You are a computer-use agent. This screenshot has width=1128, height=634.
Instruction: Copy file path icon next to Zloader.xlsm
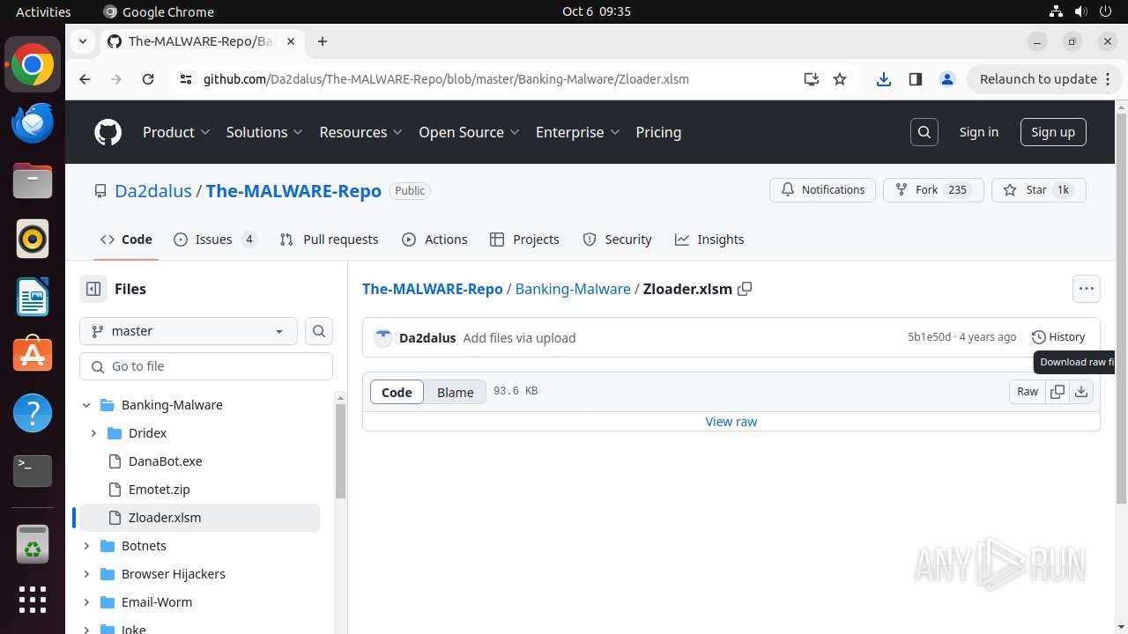point(745,289)
